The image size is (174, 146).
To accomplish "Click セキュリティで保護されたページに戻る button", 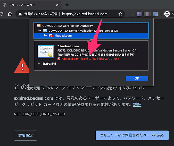I will (132, 135).
